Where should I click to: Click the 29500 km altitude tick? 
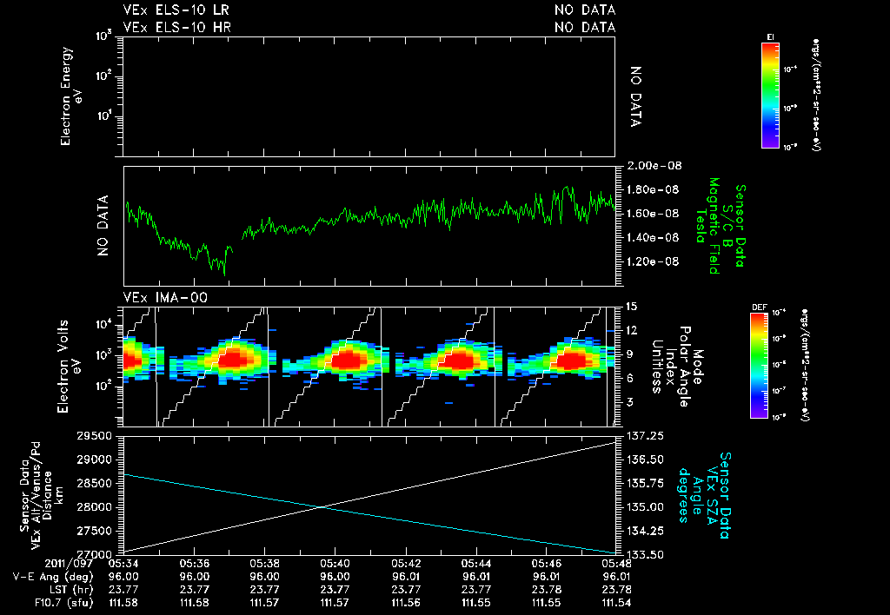[x=94, y=436]
